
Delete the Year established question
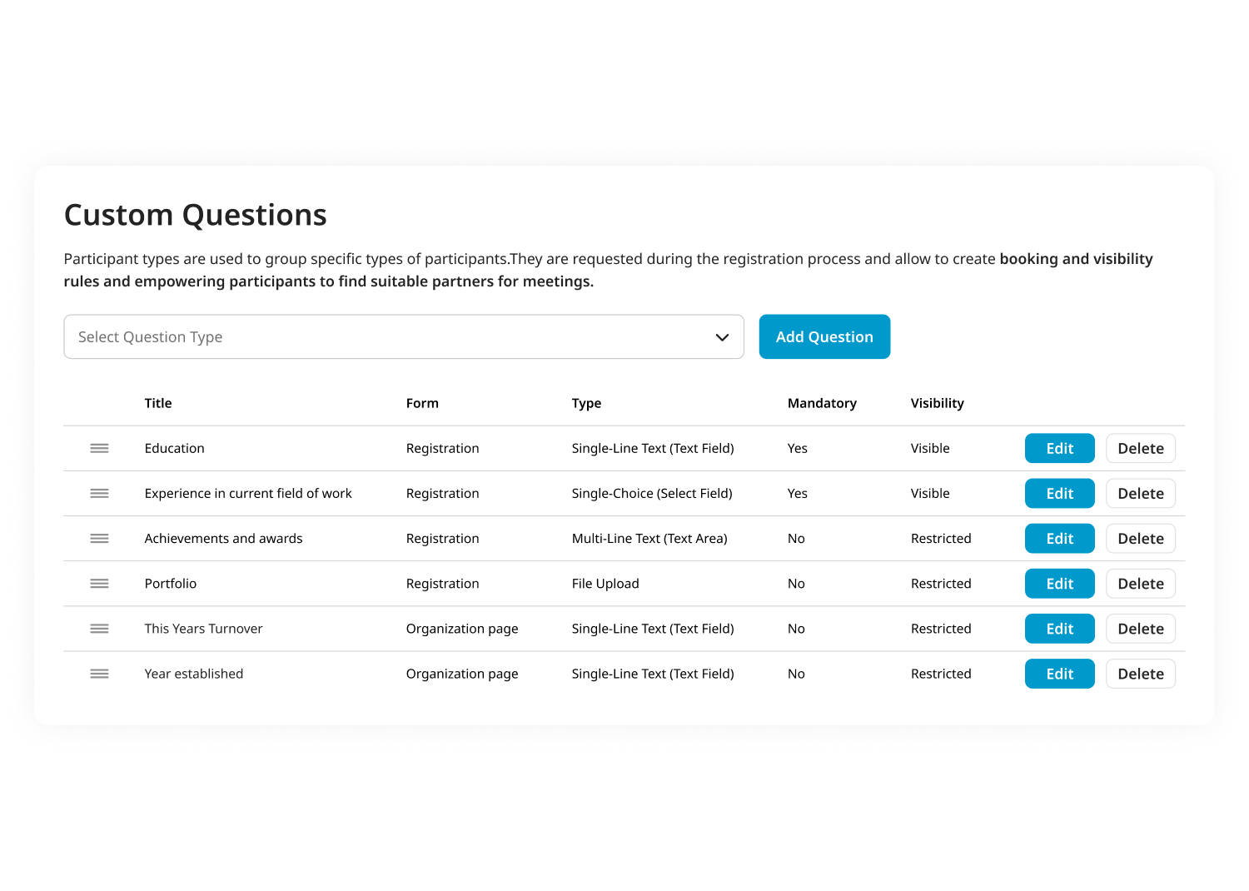point(1140,673)
